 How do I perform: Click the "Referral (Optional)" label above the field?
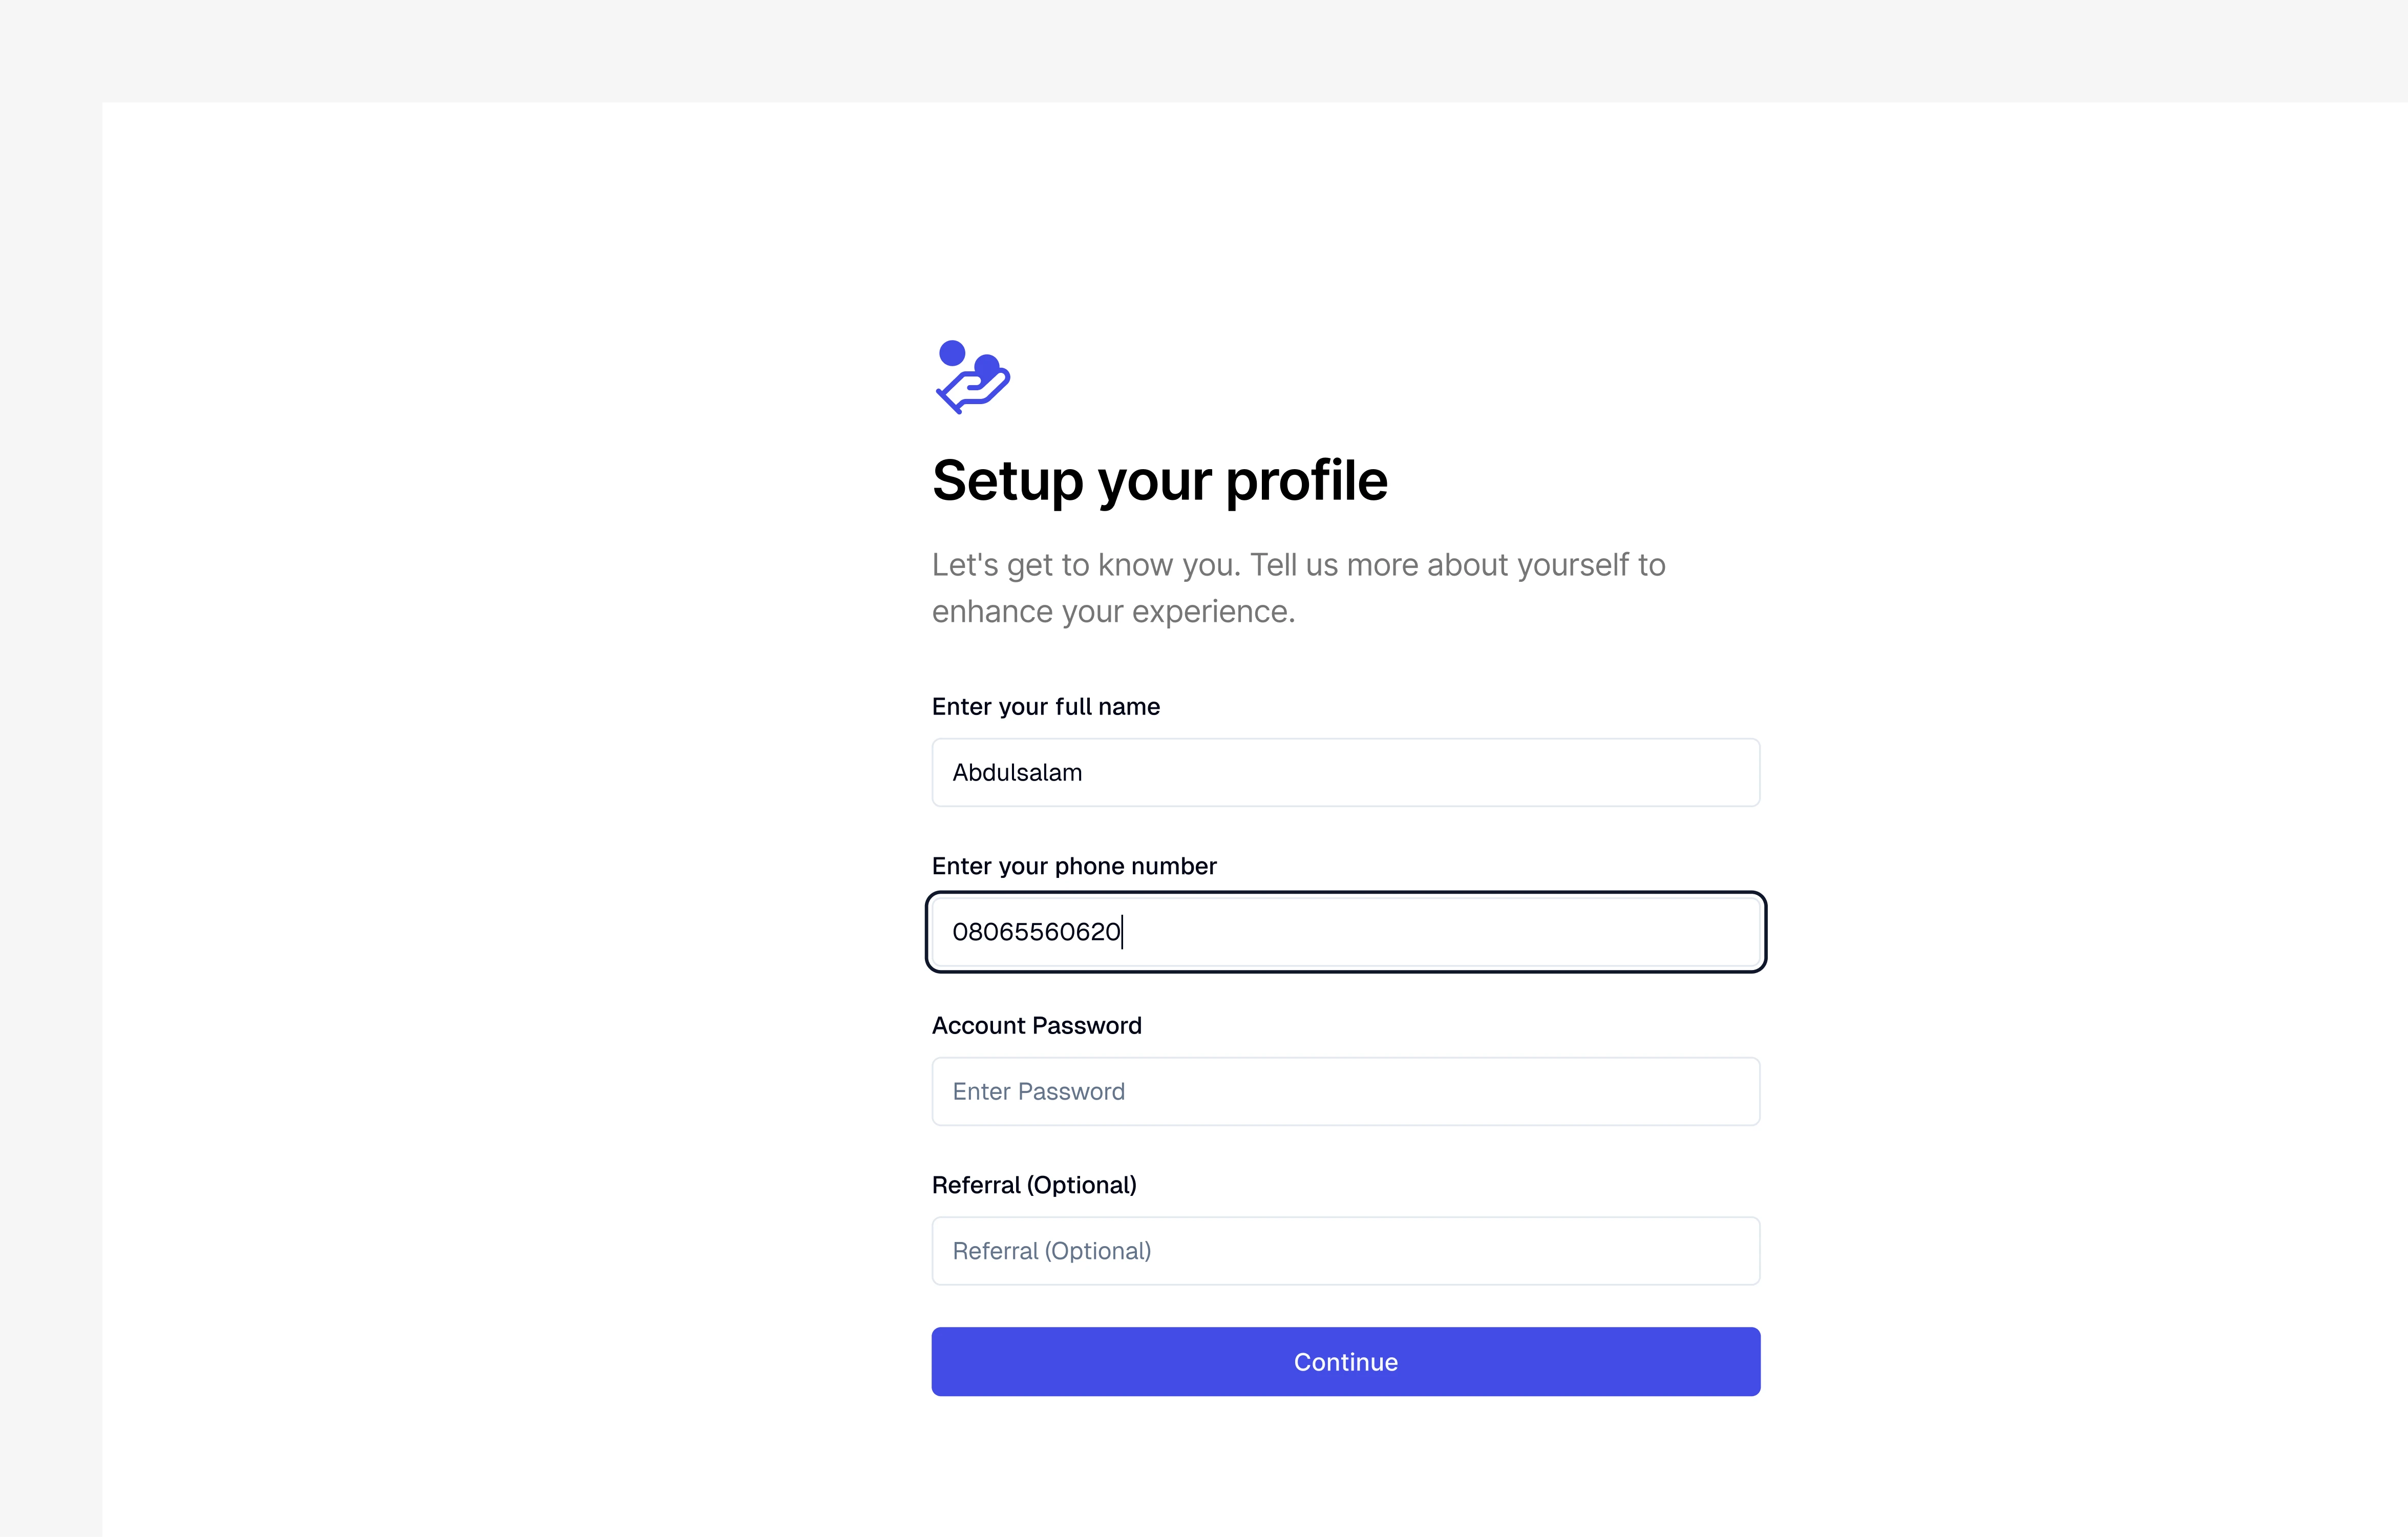(x=1034, y=1185)
